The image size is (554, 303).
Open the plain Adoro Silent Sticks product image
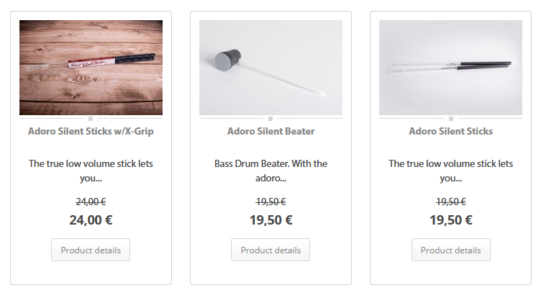click(x=450, y=67)
